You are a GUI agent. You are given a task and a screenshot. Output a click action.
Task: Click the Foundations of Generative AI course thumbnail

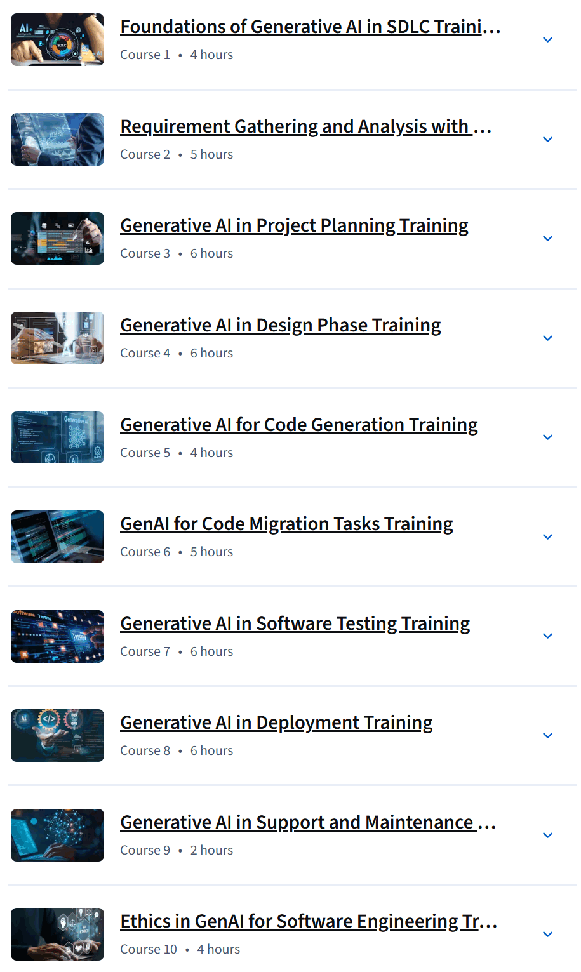pyautogui.click(x=57, y=40)
